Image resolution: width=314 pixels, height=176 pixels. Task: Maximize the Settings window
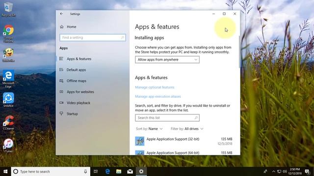pyautogui.click(x=224, y=14)
